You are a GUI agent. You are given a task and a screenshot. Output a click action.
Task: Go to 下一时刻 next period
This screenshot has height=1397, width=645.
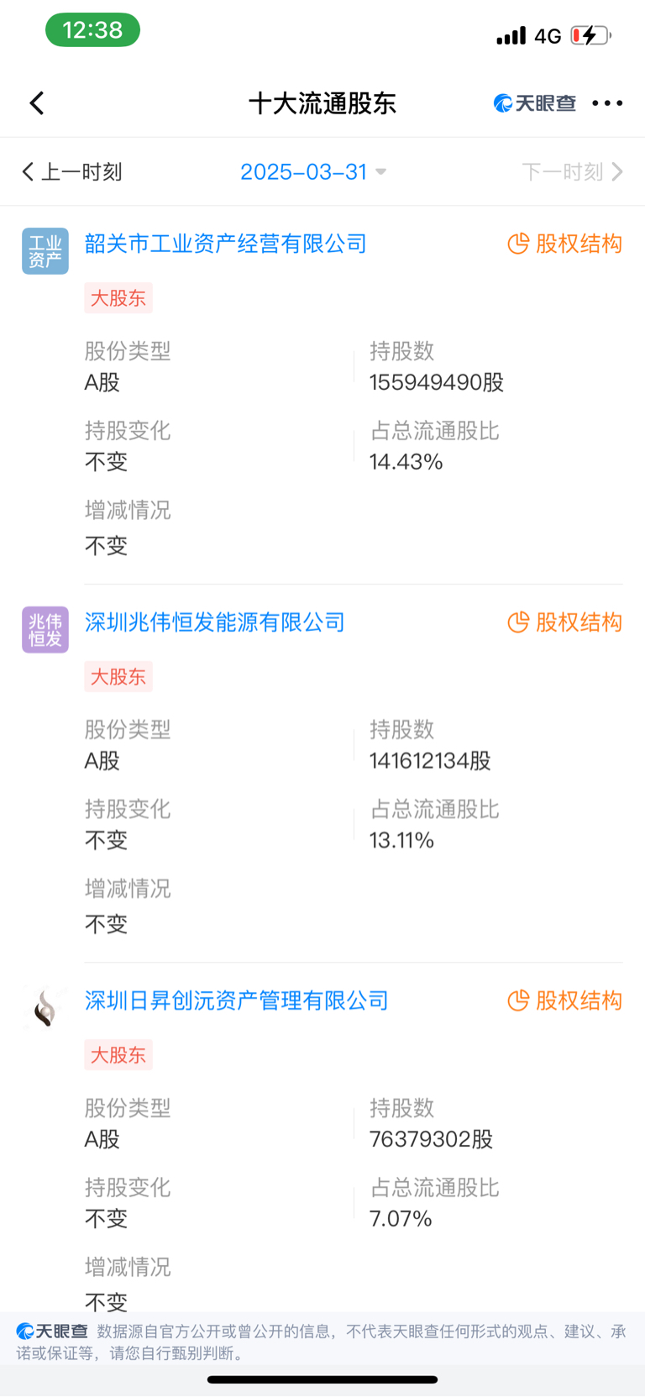click(573, 172)
